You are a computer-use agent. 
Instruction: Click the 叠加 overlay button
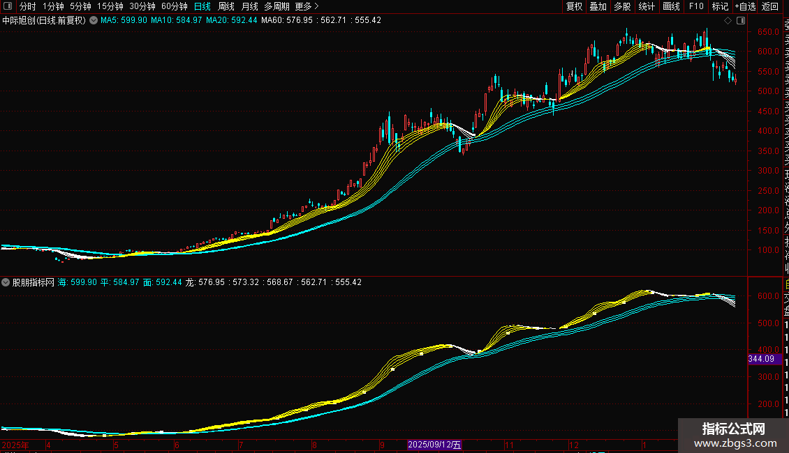click(598, 6)
